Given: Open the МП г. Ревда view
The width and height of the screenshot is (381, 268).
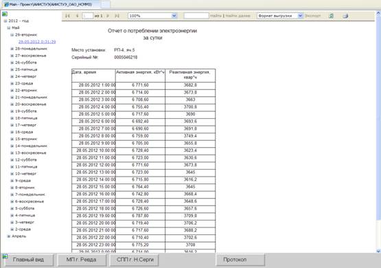Looking at the screenshot, I should (x=82, y=260).
